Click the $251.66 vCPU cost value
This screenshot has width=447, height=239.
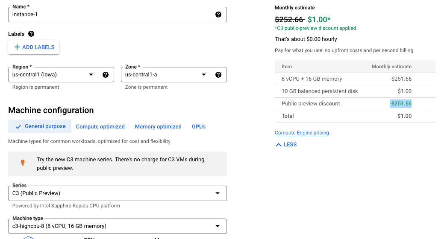(x=401, y=79)
